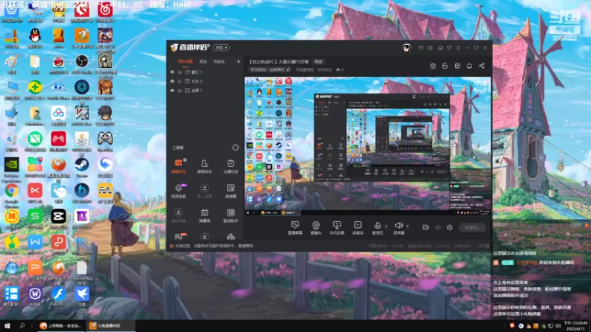The width and height of the screenshot is (591, 332).
Task: Hide the 全屏 1 source
Action: [x=172, y=90]
